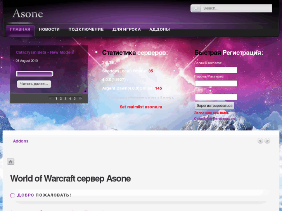
Task: Go to slider page 3
Action: point(65,99)
